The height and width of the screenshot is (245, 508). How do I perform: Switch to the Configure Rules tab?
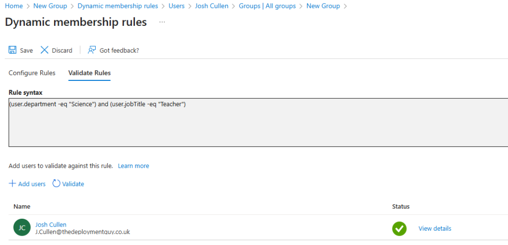point(32,73)
